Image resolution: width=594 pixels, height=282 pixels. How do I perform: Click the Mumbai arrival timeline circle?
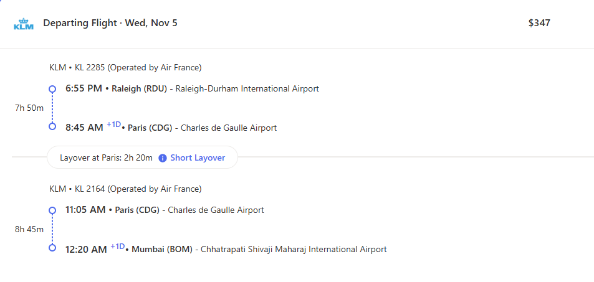(x=52, y=248)
